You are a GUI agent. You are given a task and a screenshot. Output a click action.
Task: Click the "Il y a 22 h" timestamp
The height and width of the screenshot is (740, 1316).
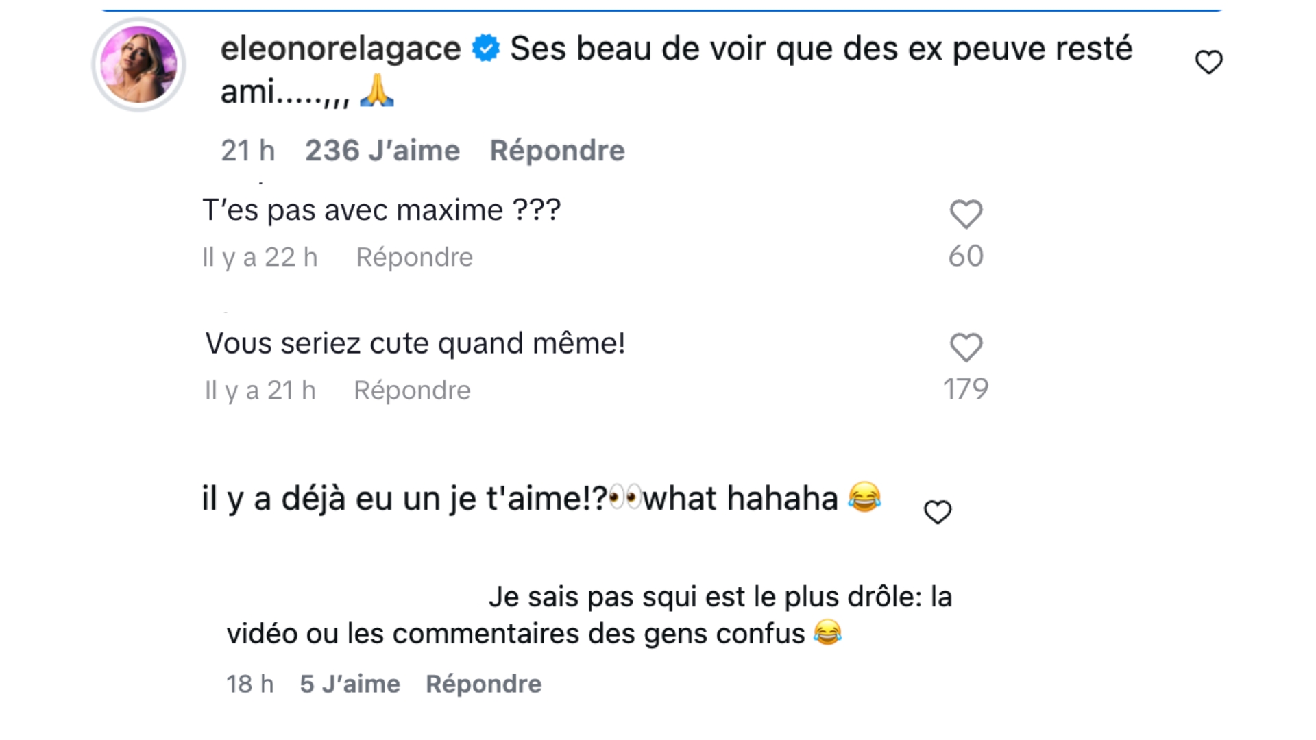tap(260, 258)
